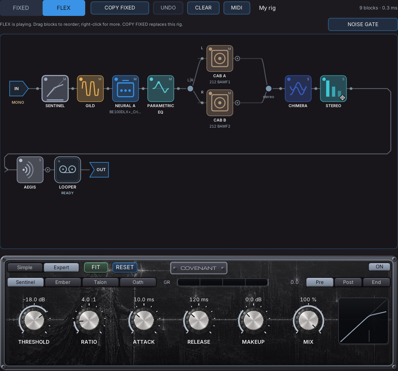The width and height of the screenshot is (398, 371).
Task: Click the OUT output node
Action: pos(99,170)
